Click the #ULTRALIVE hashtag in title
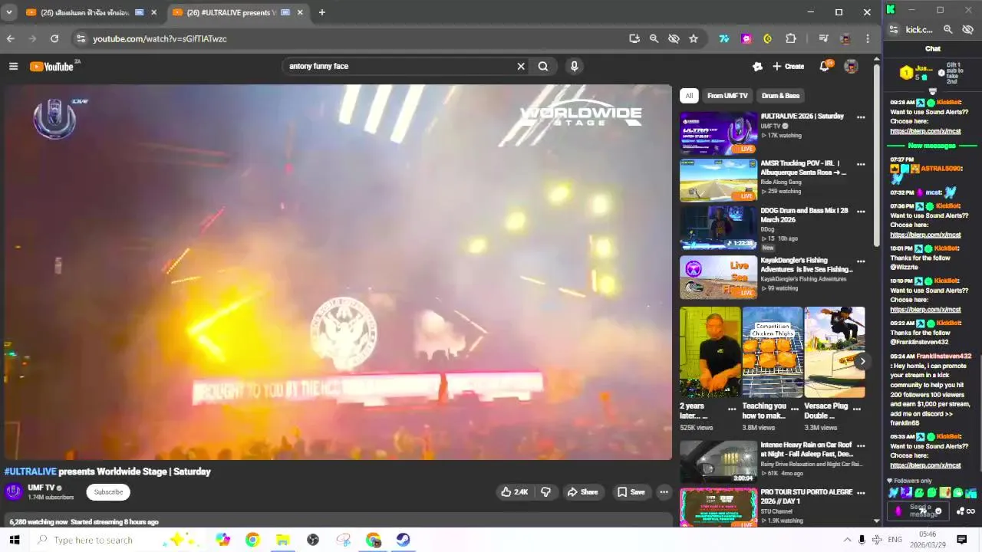This screenshot has height=552, width=982. tap(31, 472)
